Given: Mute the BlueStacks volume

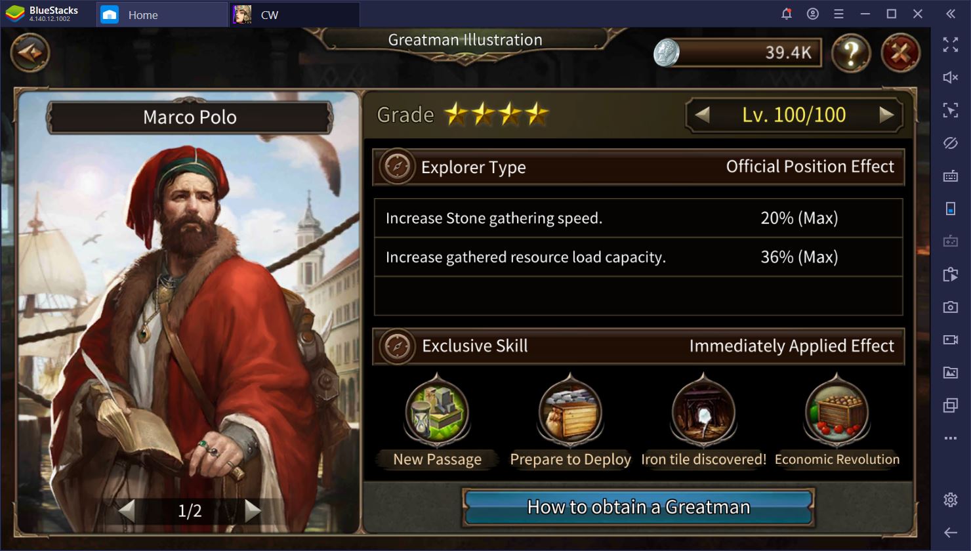Looking at the screenshot, I should [950, 77].
